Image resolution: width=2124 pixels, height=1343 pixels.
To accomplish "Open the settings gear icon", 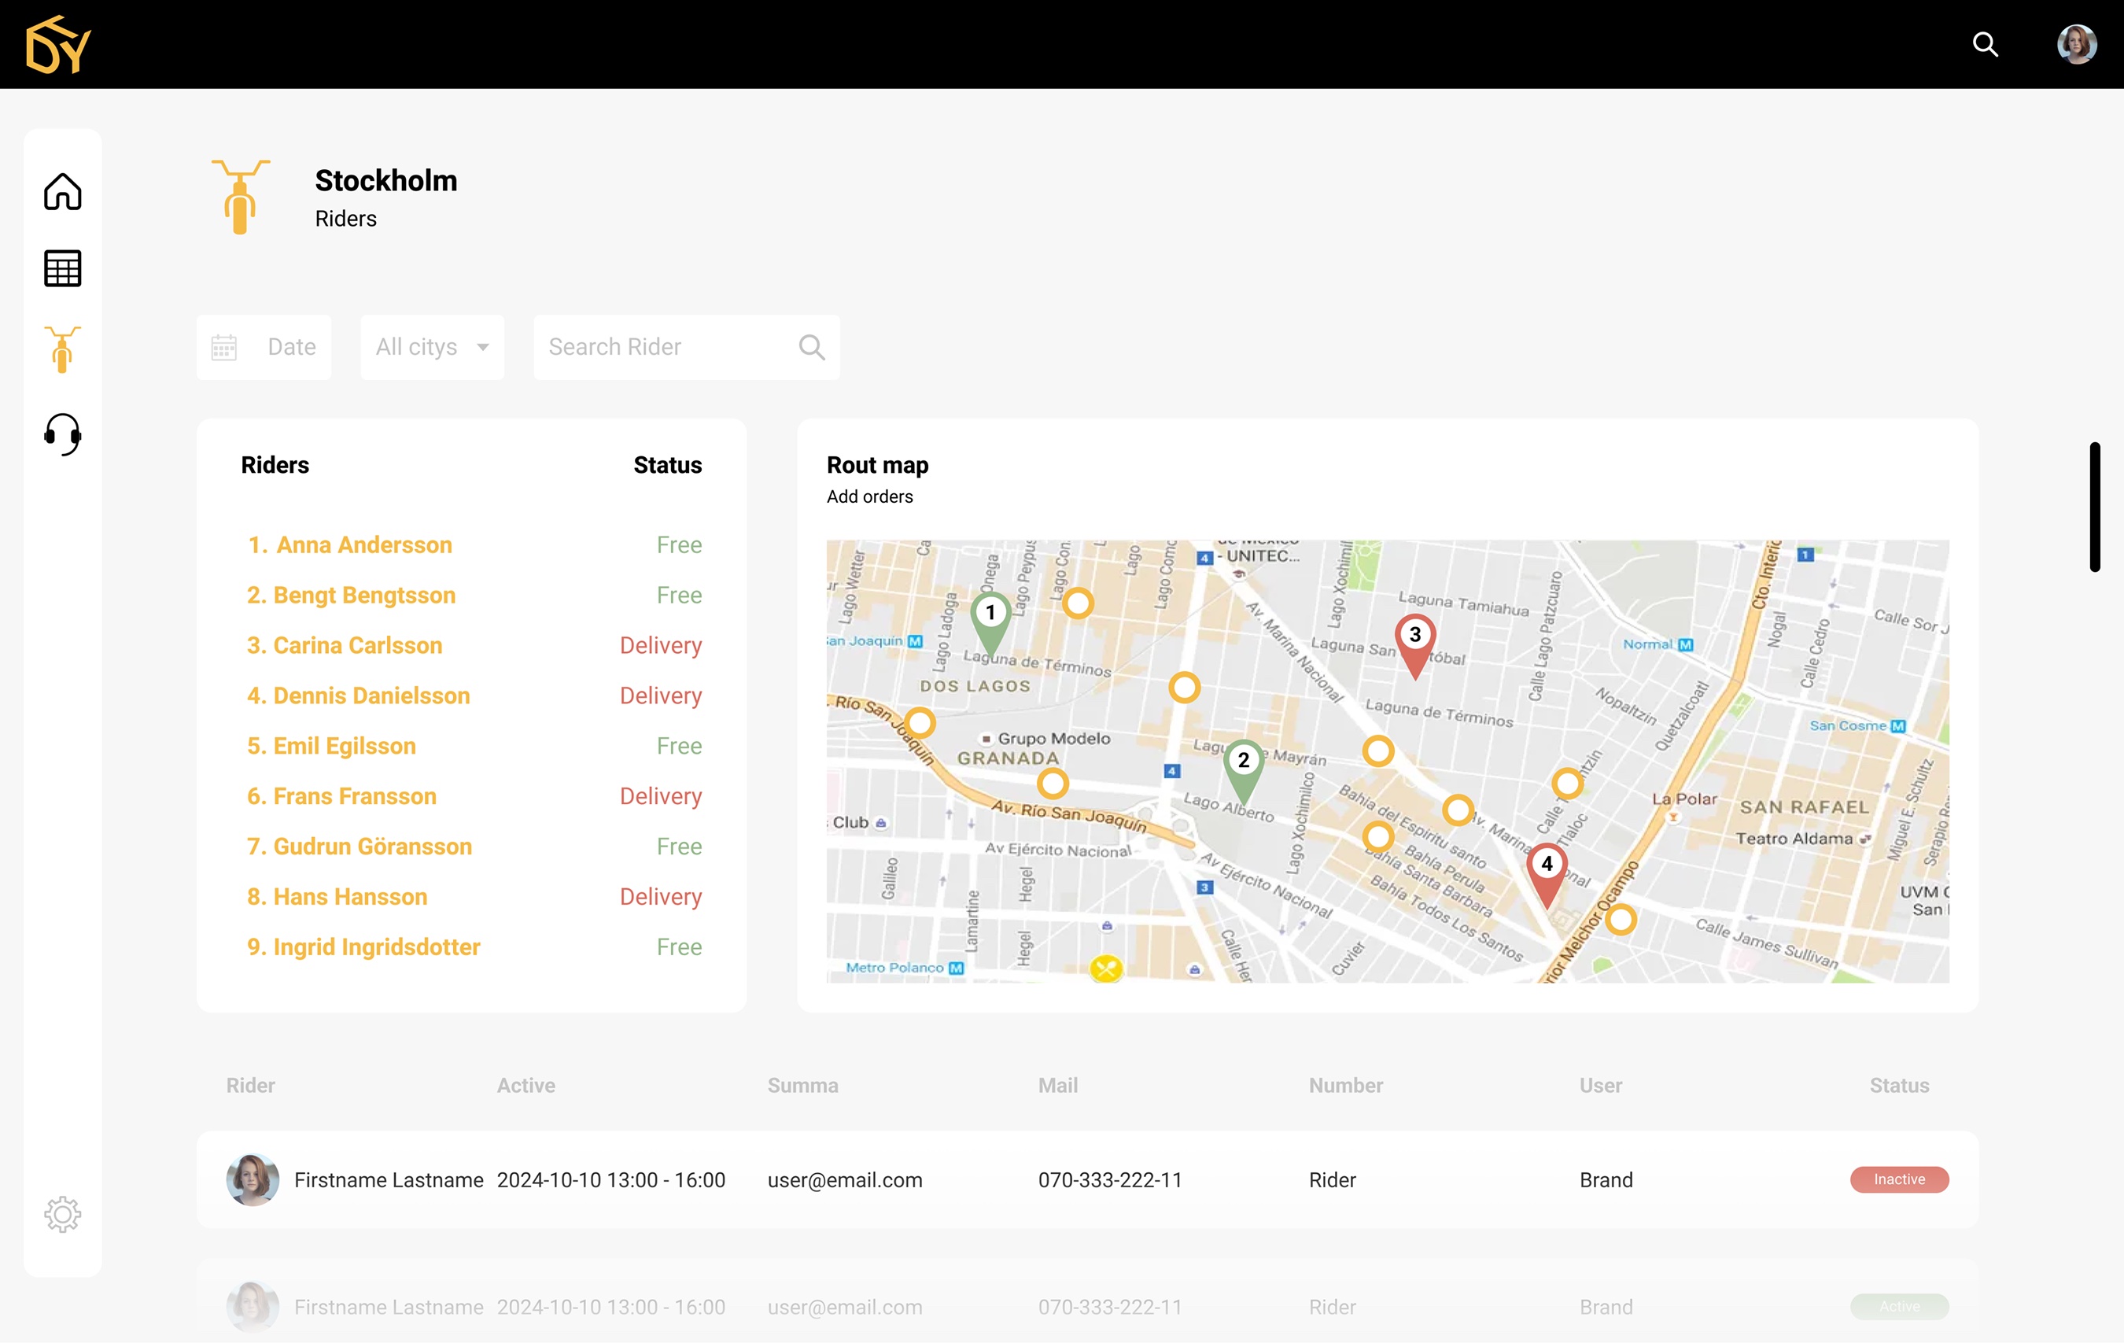I will coord(63,1214).
